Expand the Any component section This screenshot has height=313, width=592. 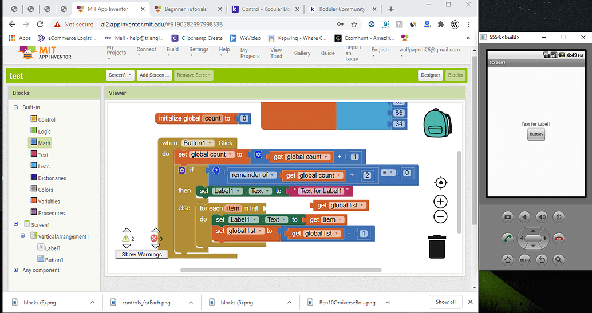coord(15,270)
